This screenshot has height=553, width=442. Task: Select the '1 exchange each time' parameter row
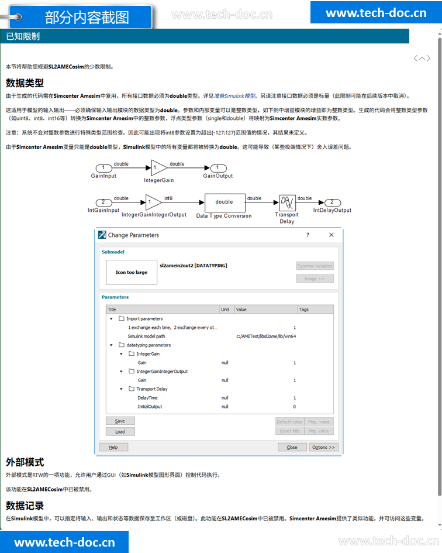coord(220,327)
